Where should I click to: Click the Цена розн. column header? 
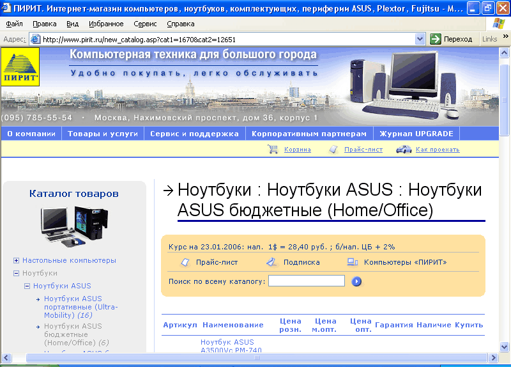[290, 325]
